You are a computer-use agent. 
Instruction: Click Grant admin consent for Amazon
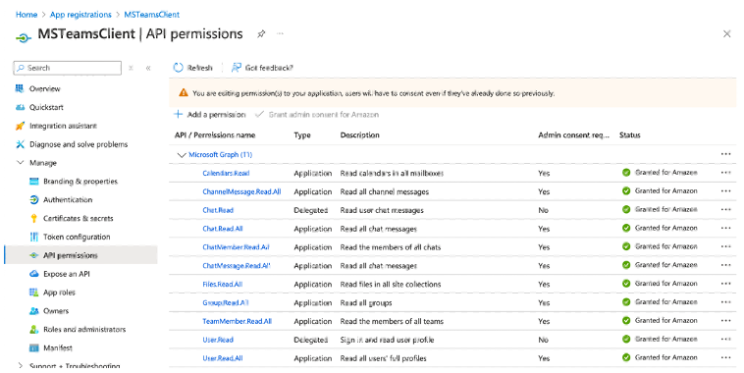317,115
